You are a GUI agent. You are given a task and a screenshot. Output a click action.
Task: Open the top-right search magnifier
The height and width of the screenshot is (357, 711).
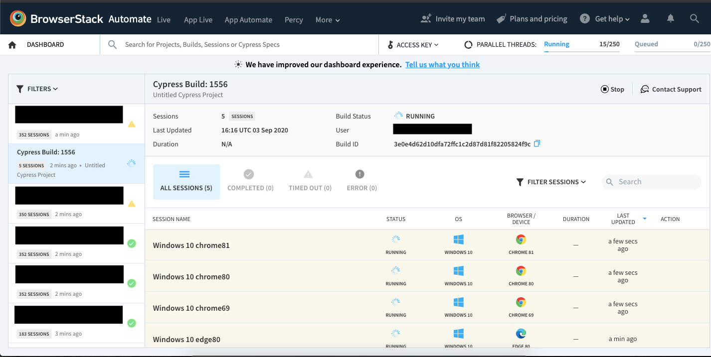pos(695,18)
